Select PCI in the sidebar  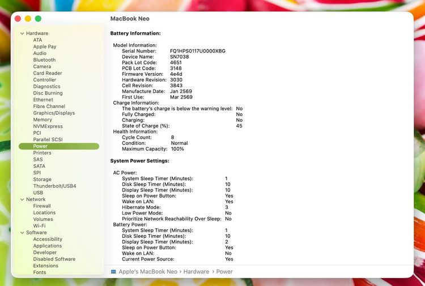pyautogui.click(x=37, y=133)
